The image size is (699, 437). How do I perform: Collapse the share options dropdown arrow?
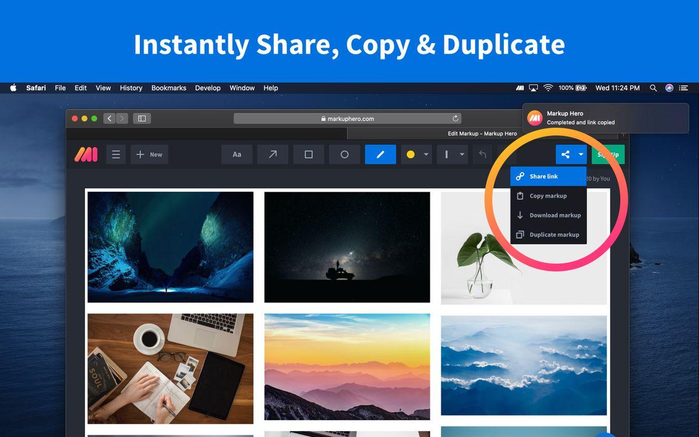(x=581, y=154)
